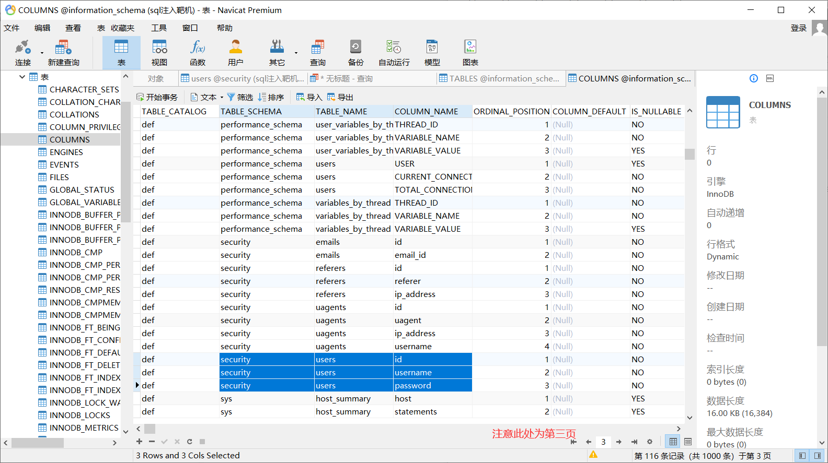Click the cell containing 'email_id'
Image resolution: width=828 pixels, height=463 pixels.
click(433, 255)
